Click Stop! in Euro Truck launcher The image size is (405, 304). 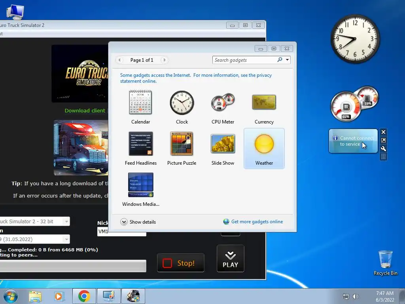coord(180,263)
